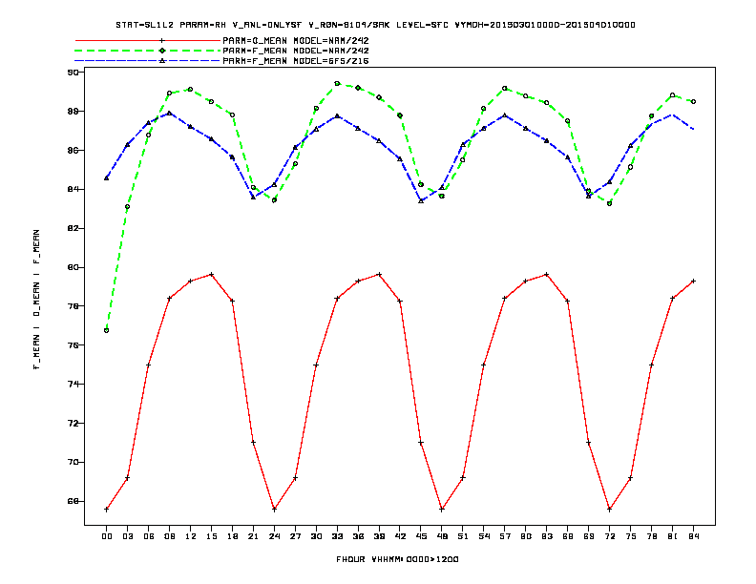Viewport: 756px width, 584px height.
Task: Click the y-axis tick label 74
Action: (x=73, y=384)
